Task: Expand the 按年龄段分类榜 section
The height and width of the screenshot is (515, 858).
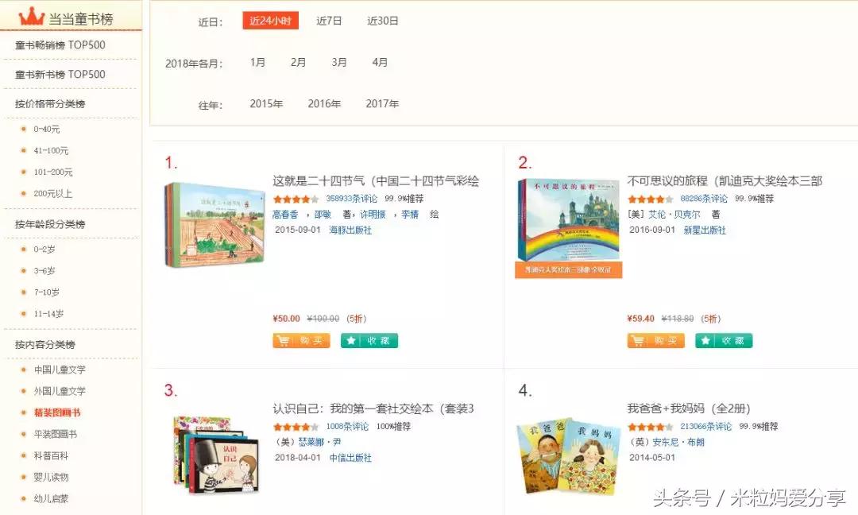Action: [x=49, y=223]
